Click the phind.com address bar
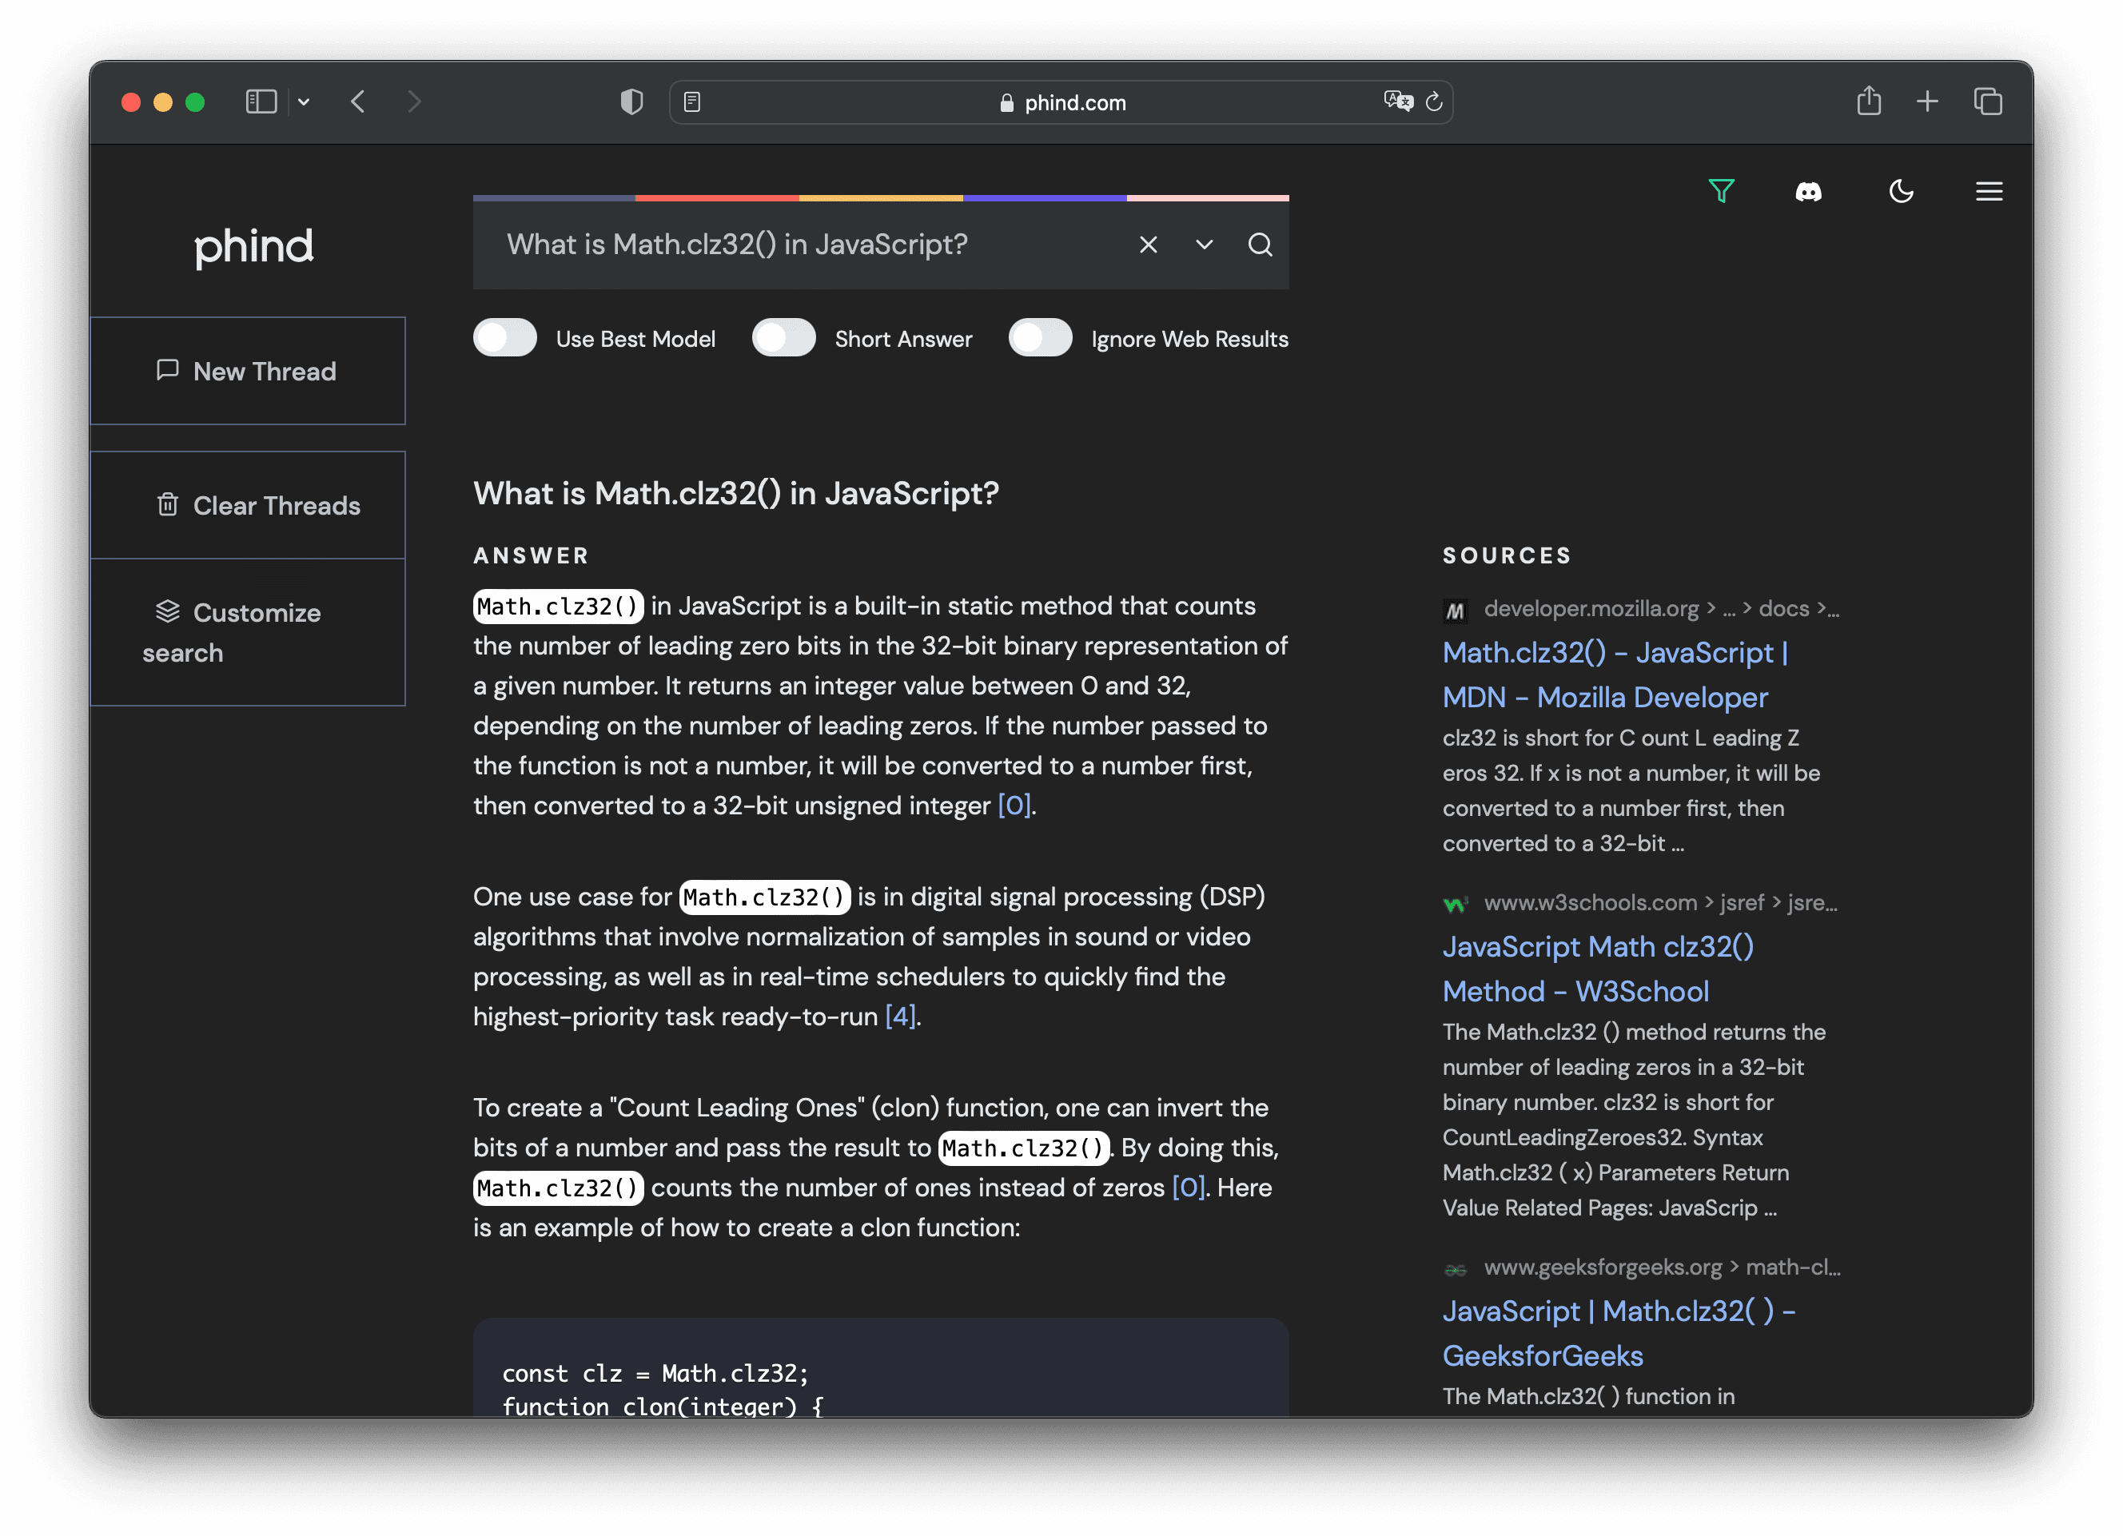 [x=1061, y=102]
